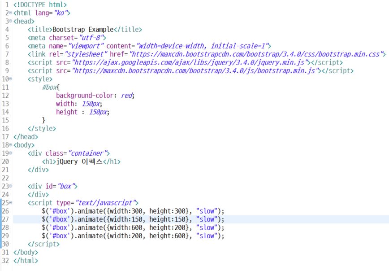Collapse the style block fold on line 10
389x271 pixels.
coord(11,79)
